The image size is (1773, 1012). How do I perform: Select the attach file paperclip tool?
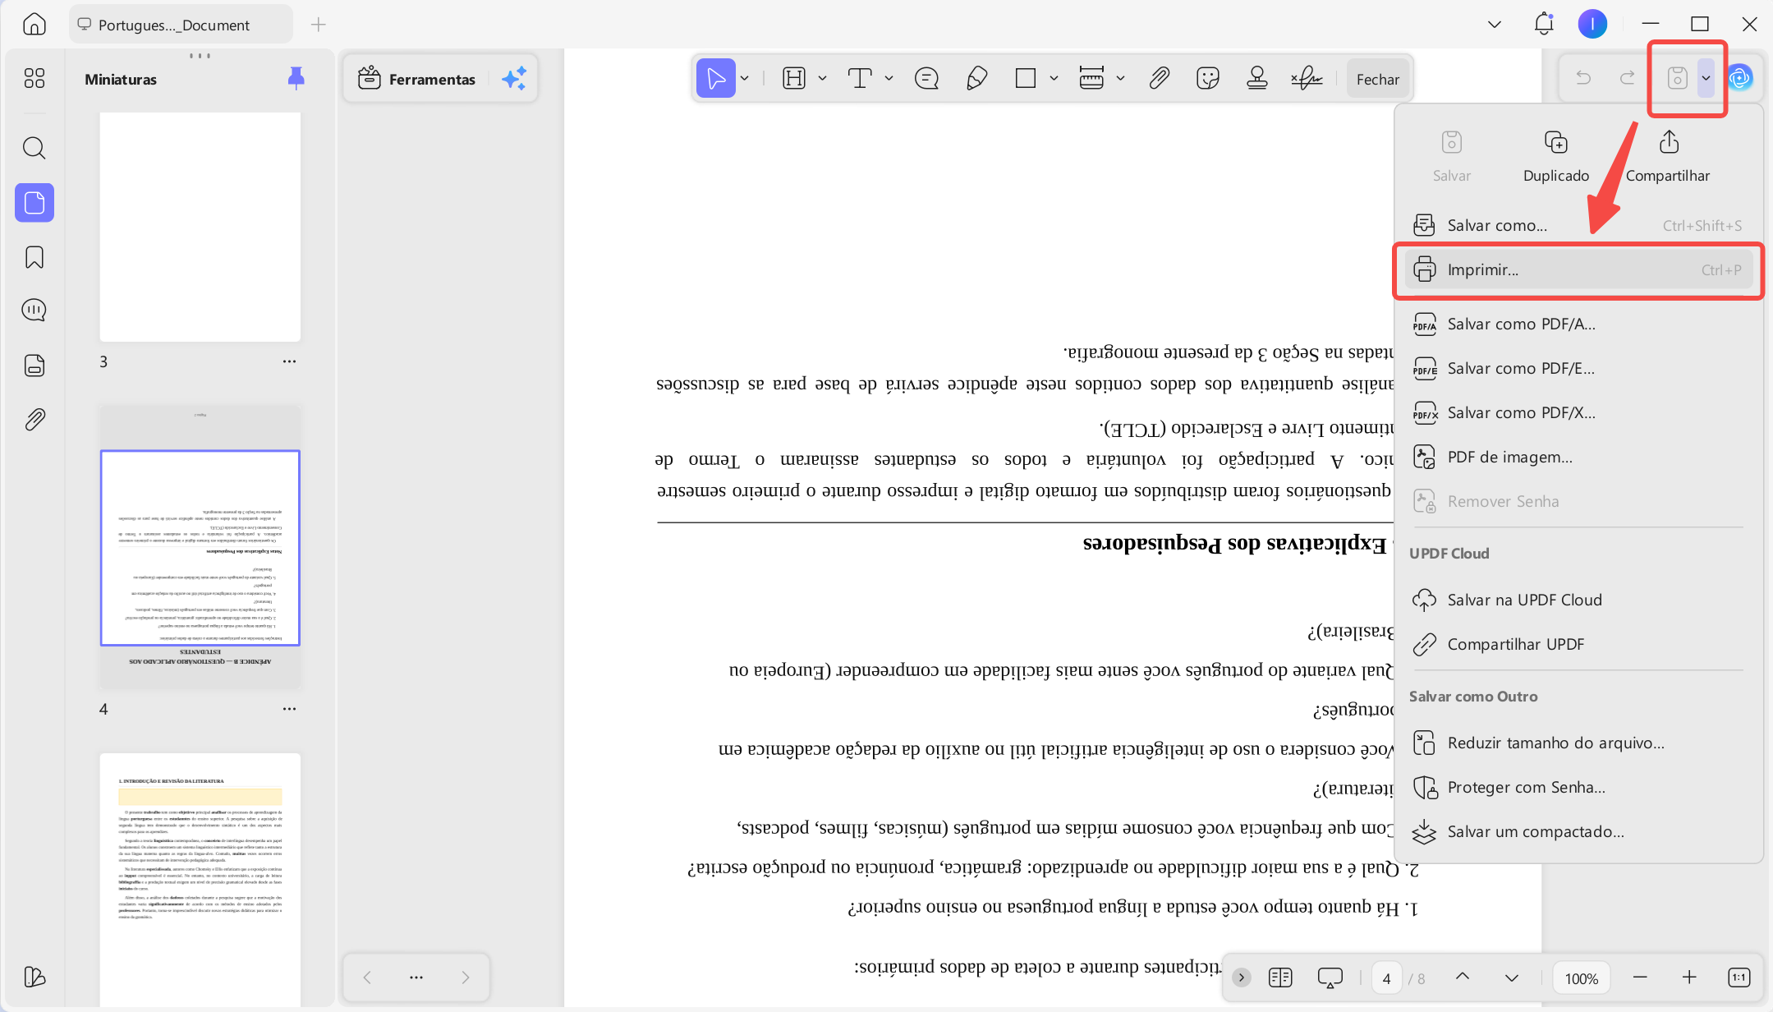click(1159, 78)
